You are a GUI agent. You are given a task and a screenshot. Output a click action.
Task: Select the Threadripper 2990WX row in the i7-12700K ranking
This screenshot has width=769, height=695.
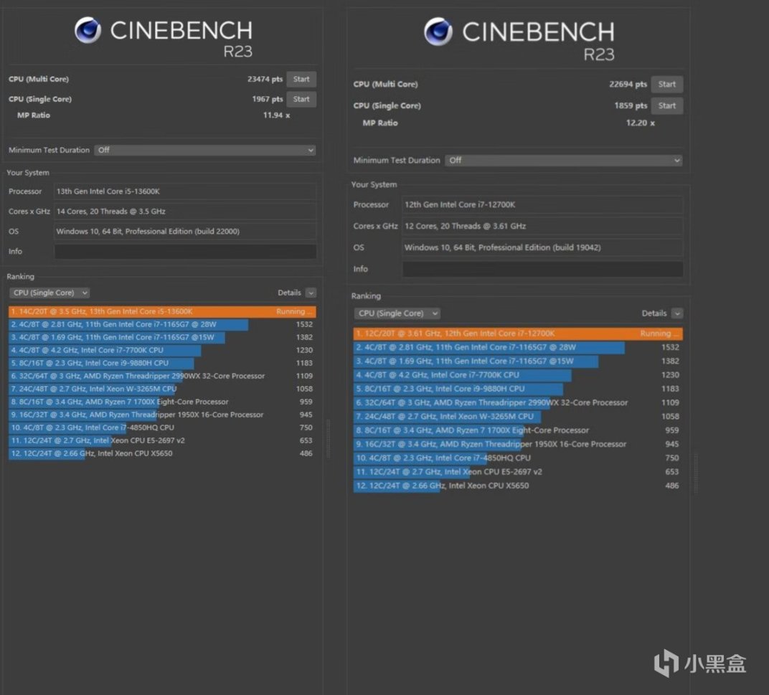pos(517,403)
